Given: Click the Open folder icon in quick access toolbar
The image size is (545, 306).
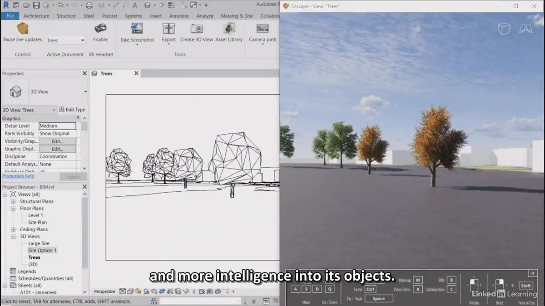Looking at the screenshot, I should (27, 5).
